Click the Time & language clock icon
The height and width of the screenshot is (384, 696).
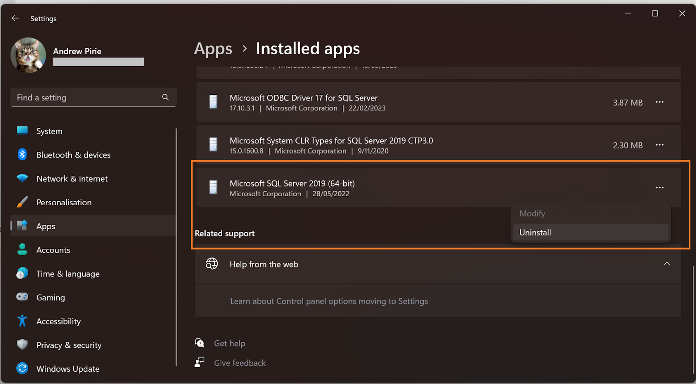point(22,273)
